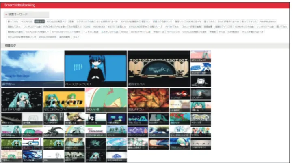Open the autumn leaves video captioned 色使いがすごい
The image size is (292, 163).
point(148,100)
